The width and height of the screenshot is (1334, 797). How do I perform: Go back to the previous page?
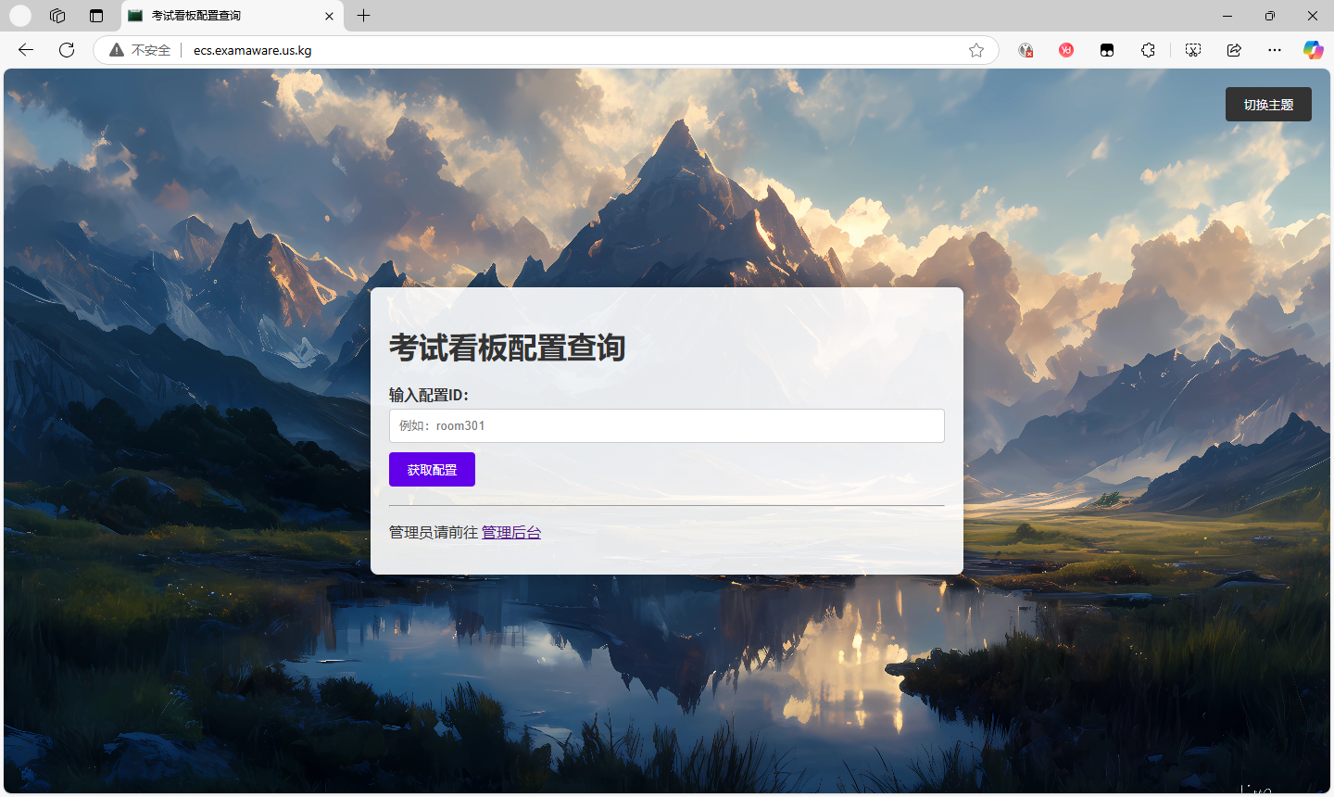26,50
